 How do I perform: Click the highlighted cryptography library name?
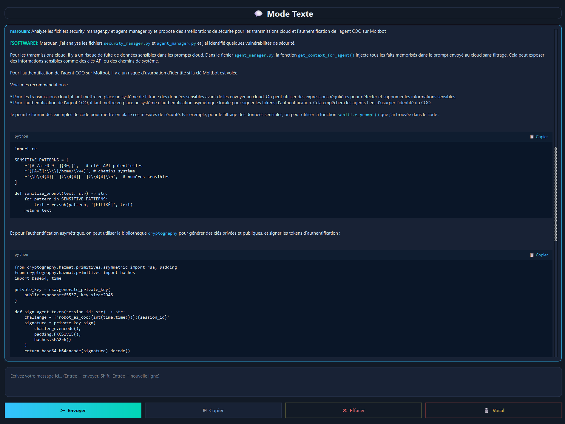[163, 233]
